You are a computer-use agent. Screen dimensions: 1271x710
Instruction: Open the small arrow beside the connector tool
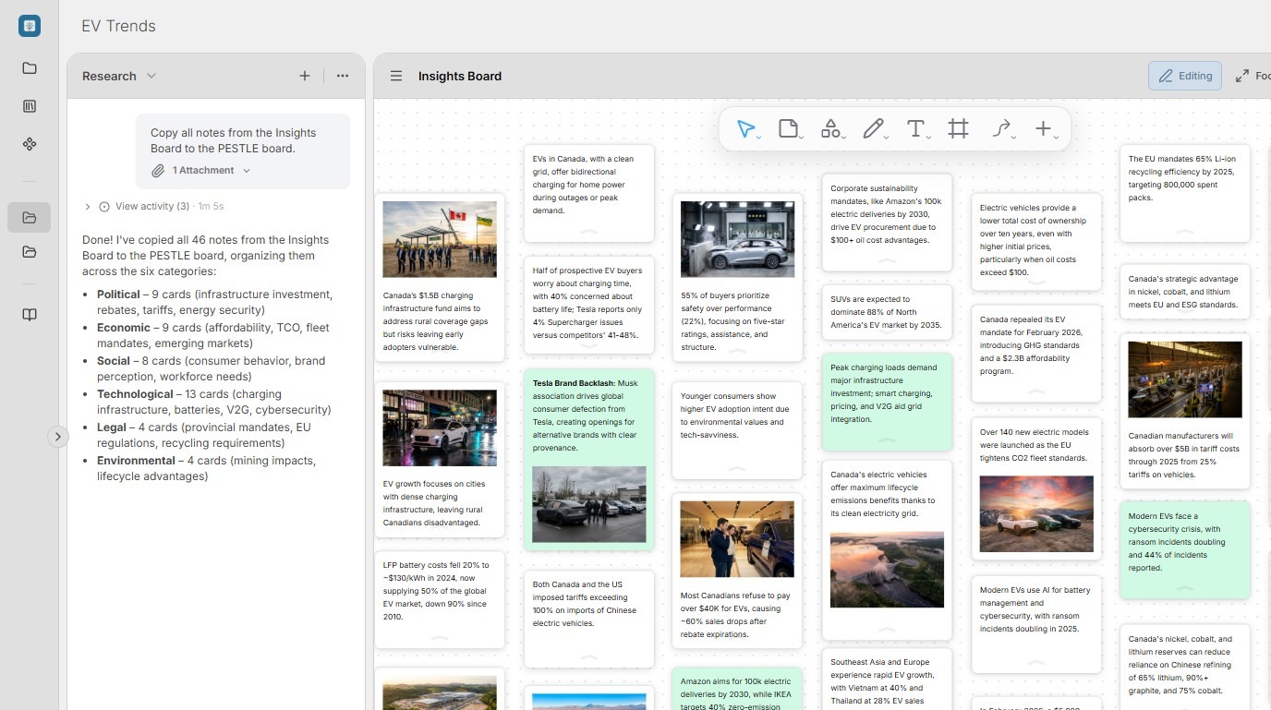(x=1014, y=137)
